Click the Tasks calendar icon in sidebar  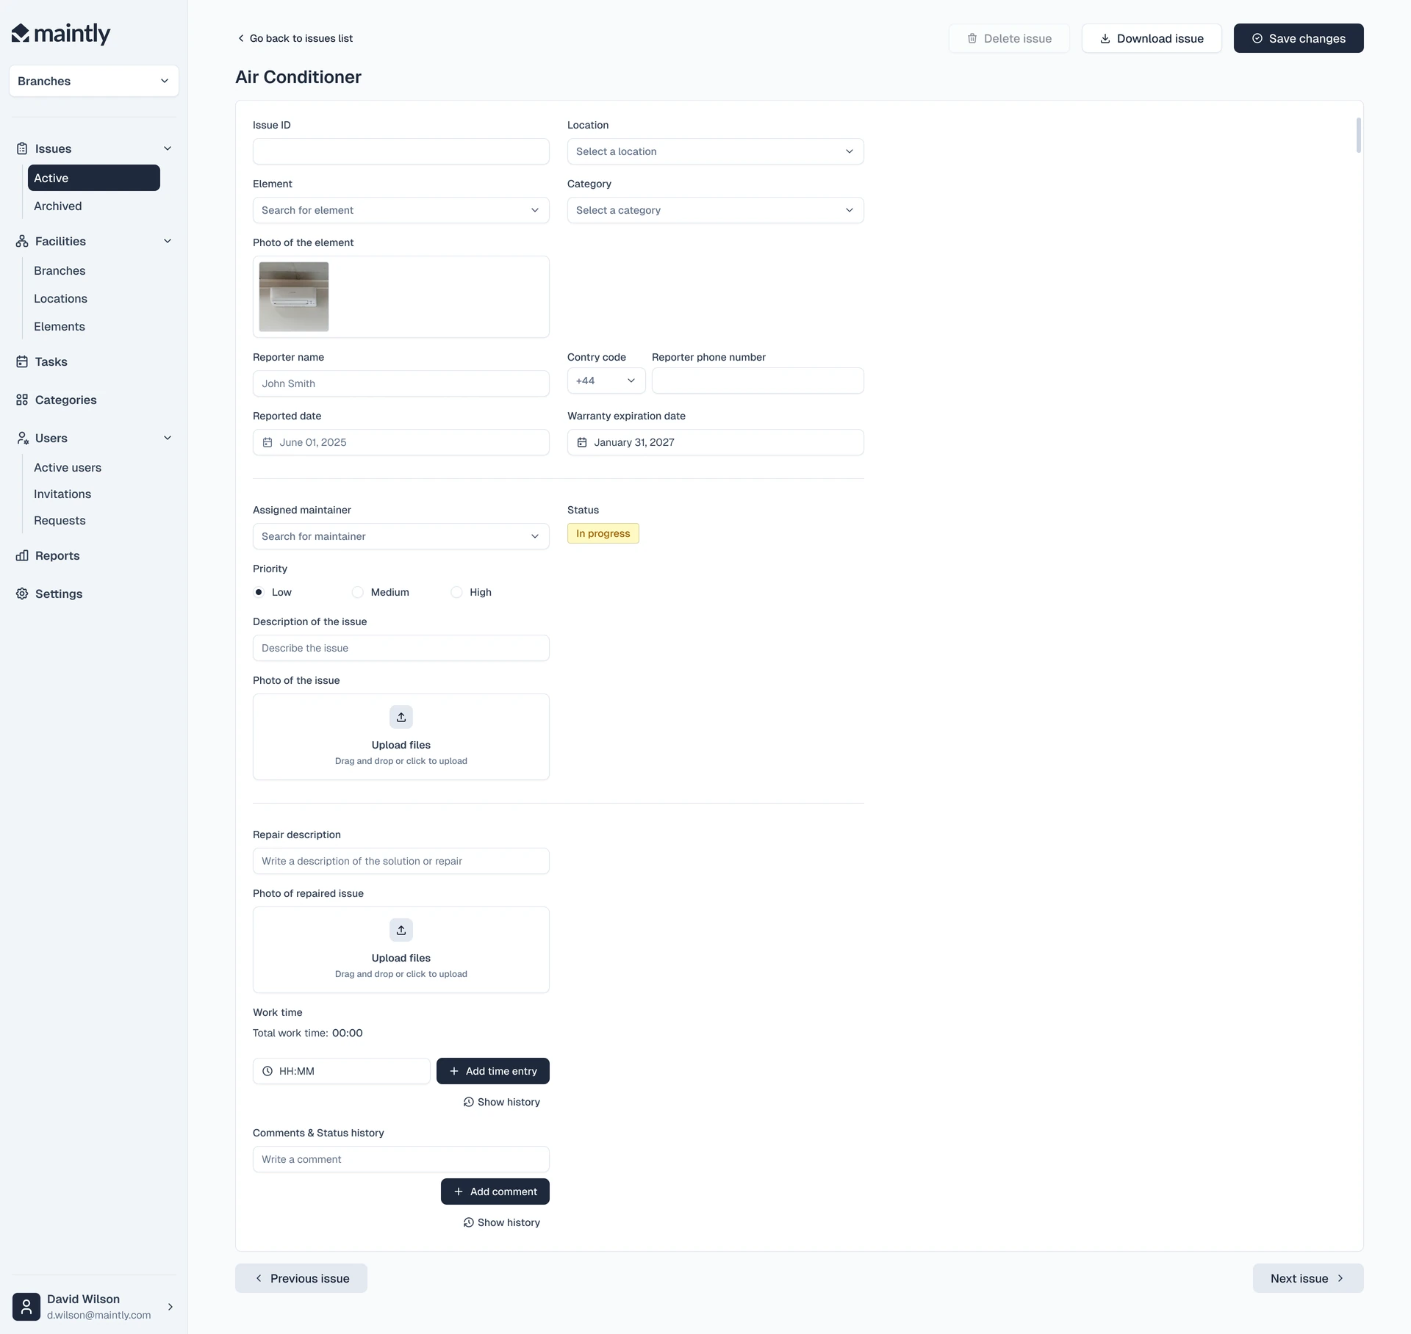22,361
